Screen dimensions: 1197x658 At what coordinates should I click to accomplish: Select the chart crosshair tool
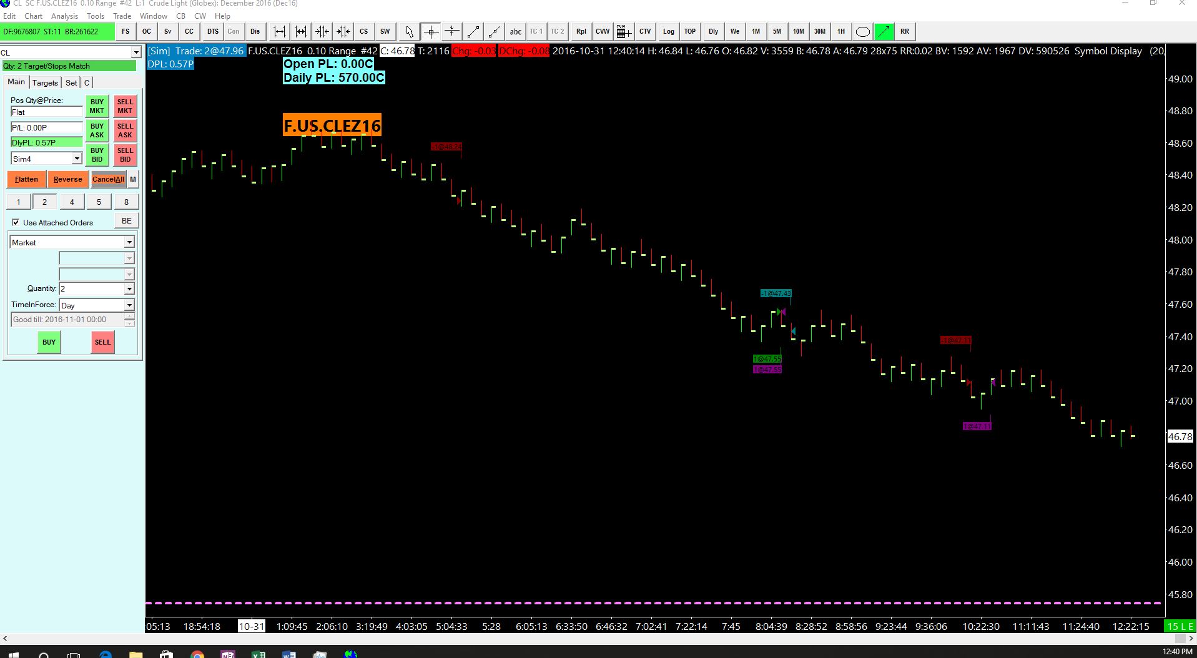431,31
